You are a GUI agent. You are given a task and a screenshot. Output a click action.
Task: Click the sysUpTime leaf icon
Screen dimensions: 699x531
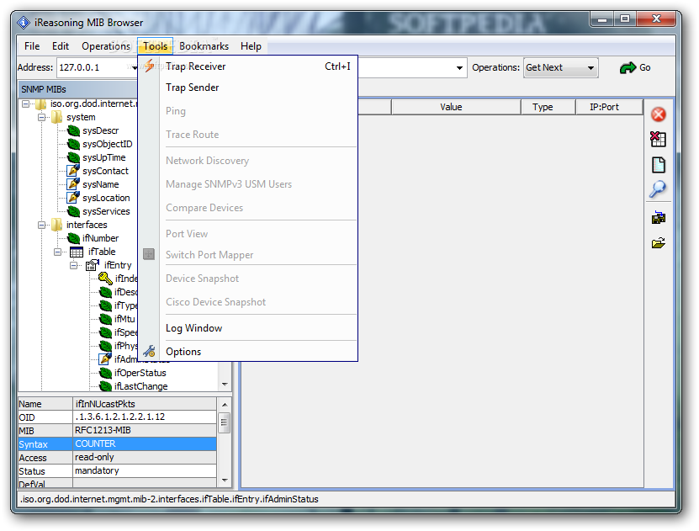pyautogui.click(x=73, y=157)
